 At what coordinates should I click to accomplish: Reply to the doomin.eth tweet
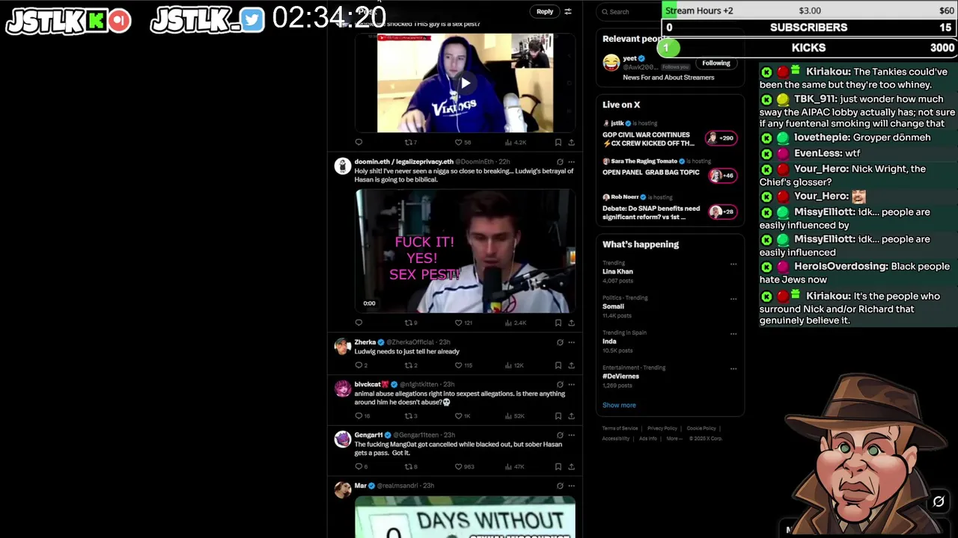point(359,323)
